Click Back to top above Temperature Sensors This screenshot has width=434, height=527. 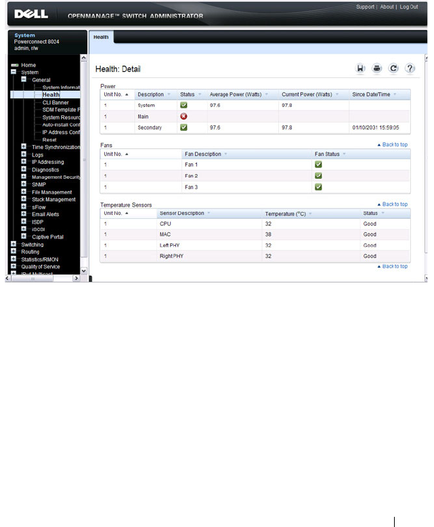click(393, 204)
